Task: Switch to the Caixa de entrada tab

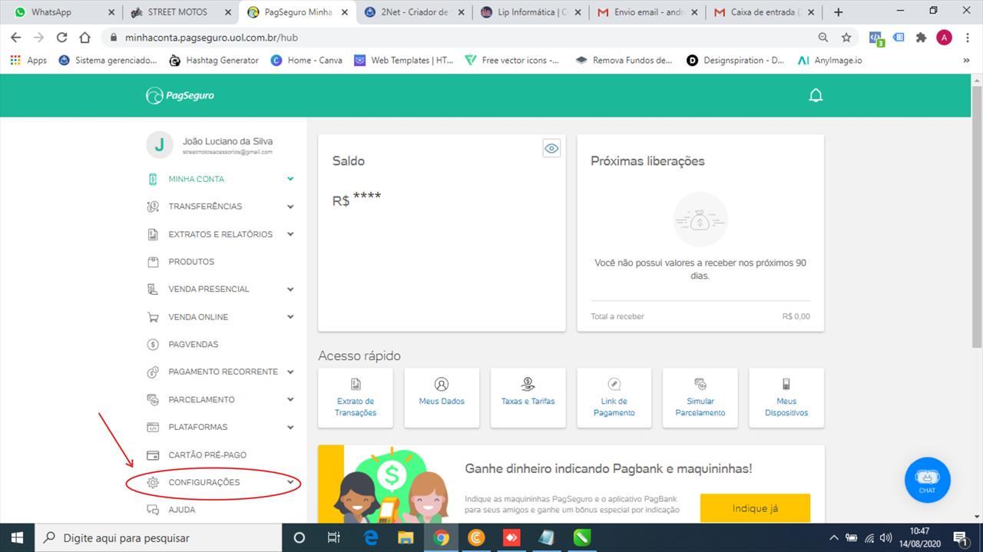Action: (765, 12)
